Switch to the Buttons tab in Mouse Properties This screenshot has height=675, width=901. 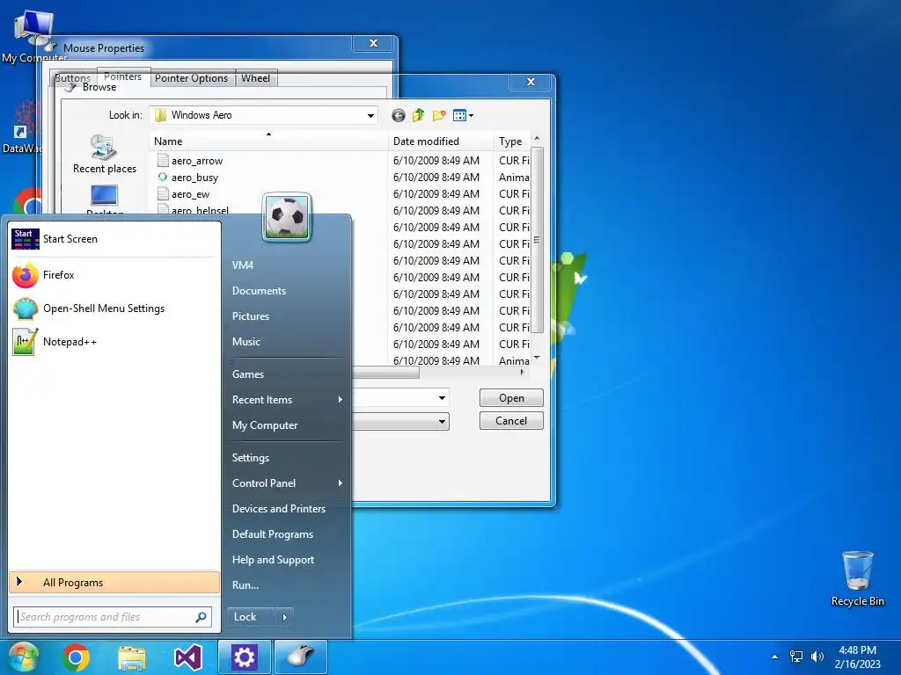[72, 78]
